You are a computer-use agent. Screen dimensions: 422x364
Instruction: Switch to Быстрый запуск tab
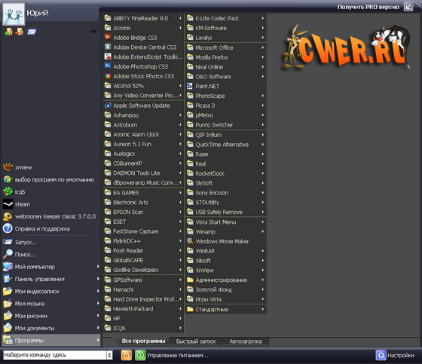click(x=196, y=341)
